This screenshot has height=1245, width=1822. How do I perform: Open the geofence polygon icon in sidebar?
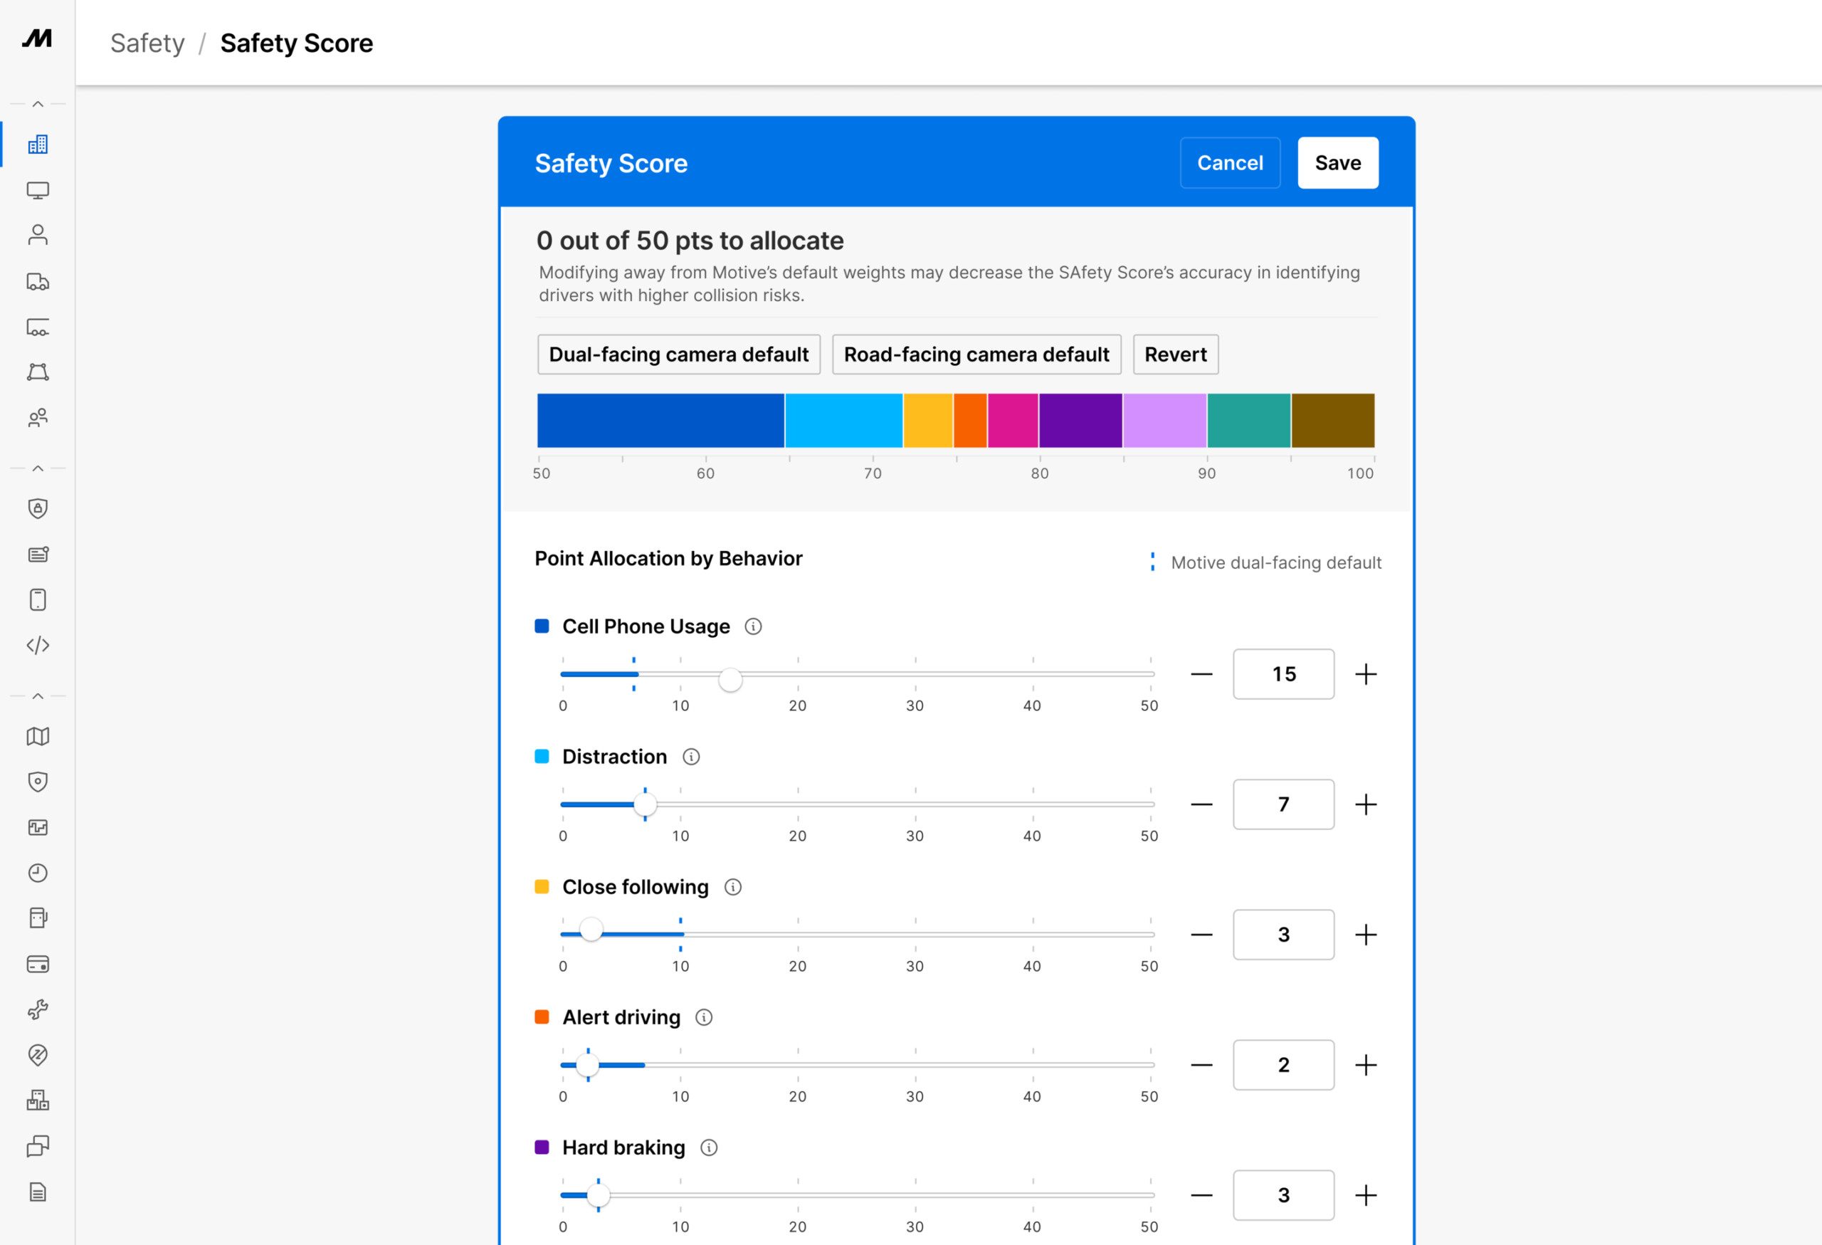click(38, 372)
